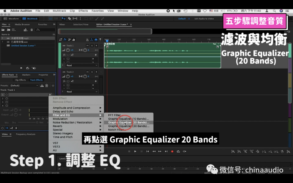Click the skip selection icon after the loop button
This screenshot has height=183, width=293.
(184, 152)
